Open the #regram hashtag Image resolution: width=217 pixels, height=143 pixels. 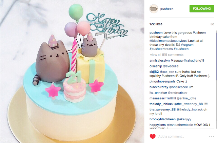click(187, 45)
